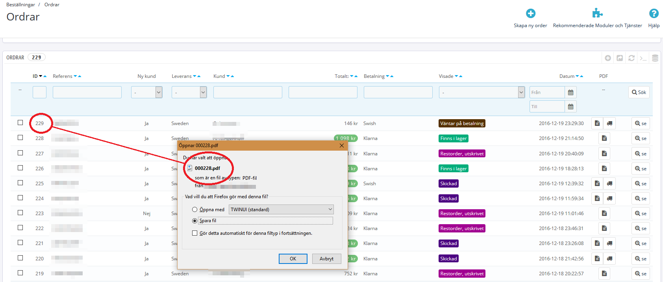Tick the checkbox for order 228

click(x=20, y=137)
